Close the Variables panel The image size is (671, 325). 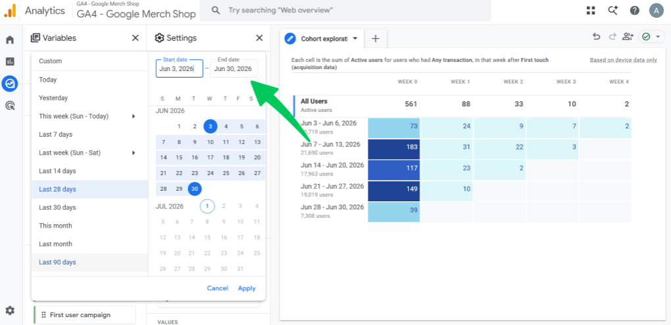136,38
